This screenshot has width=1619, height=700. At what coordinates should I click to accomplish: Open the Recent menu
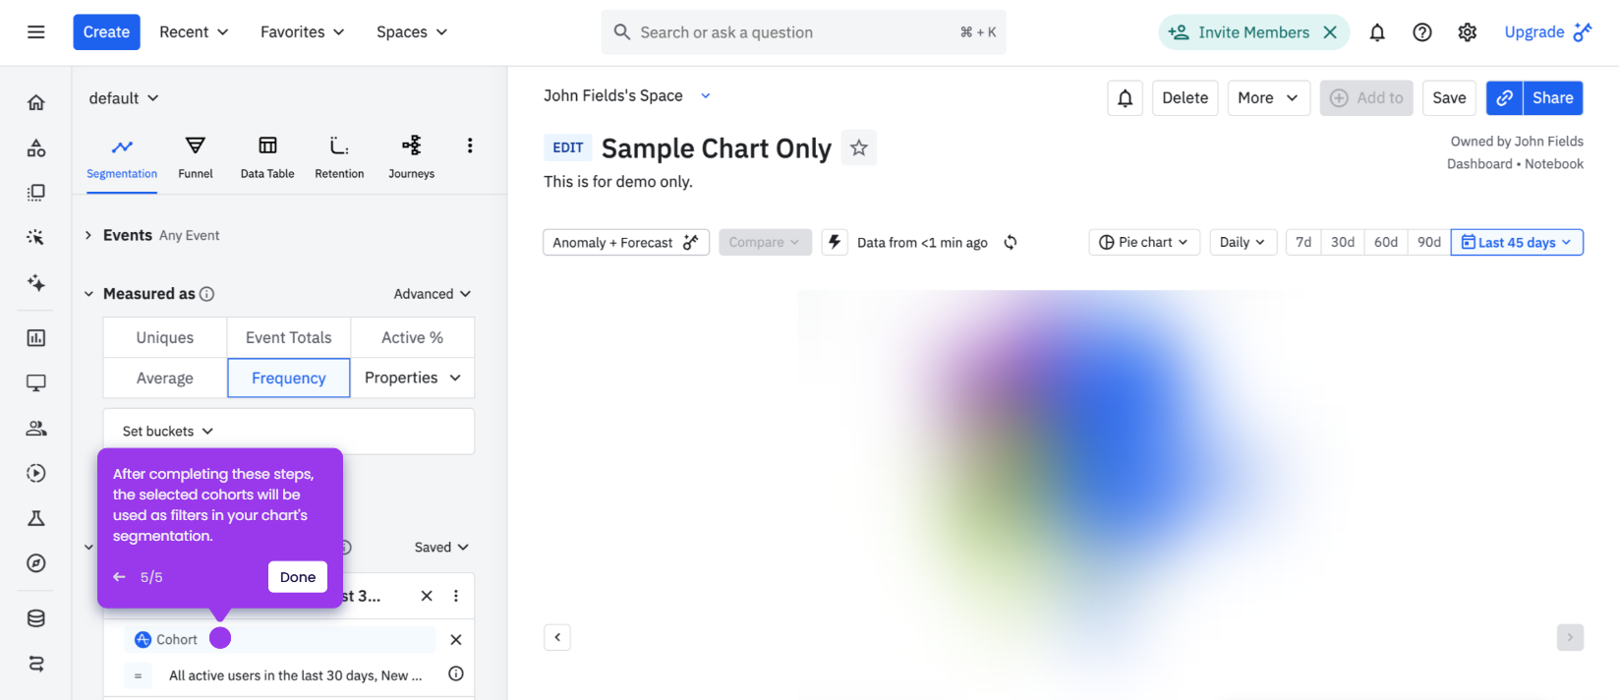(x=194, y=32)
